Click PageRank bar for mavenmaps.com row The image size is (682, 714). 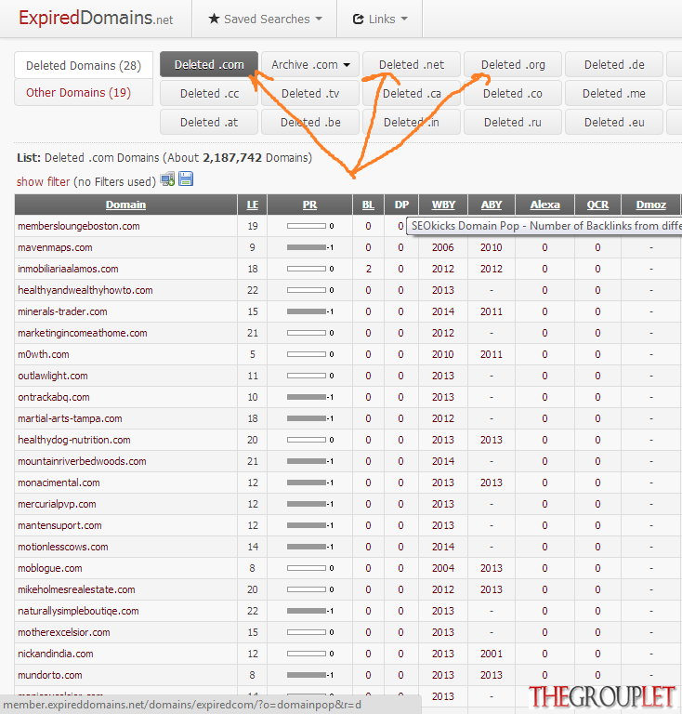[x=307, y=247]
